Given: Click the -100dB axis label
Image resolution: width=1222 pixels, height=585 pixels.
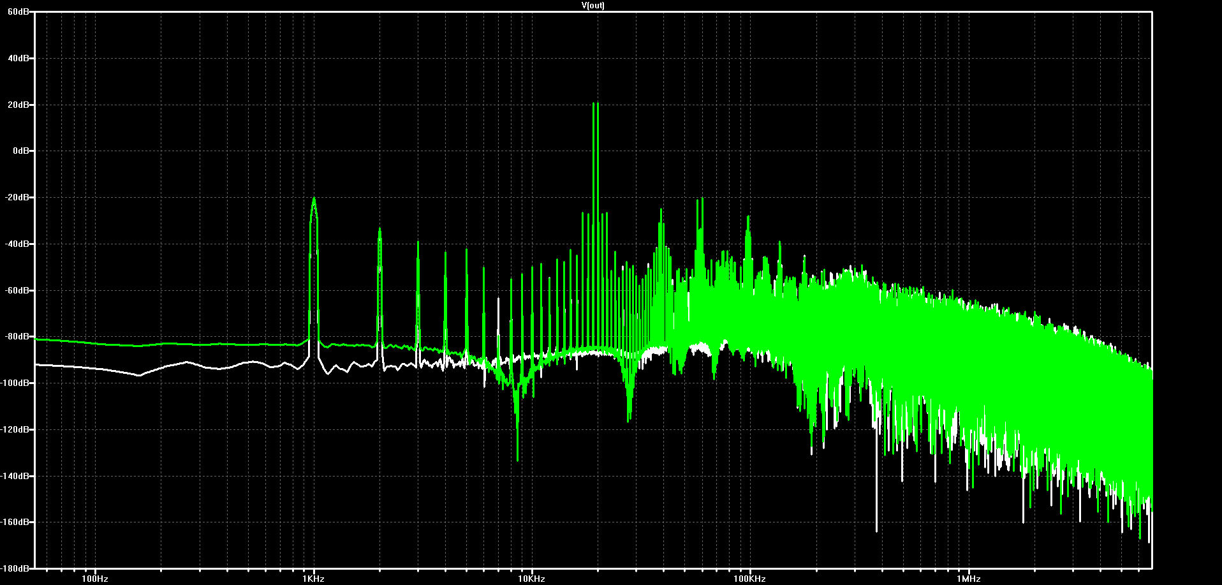Looking at the screenshot, I should (15, 383).
